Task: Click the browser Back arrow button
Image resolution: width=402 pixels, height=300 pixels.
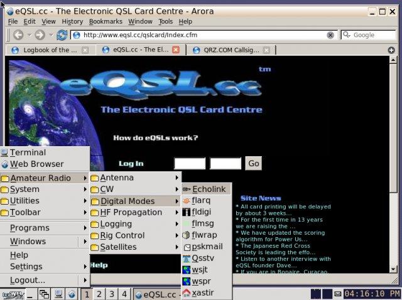Action: [18, 35]
